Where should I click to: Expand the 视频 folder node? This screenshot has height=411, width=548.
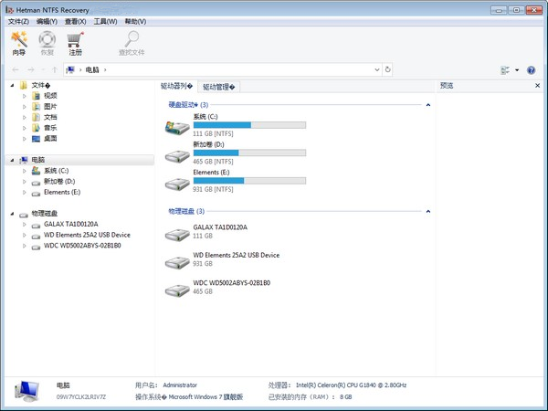coord(25,96)
